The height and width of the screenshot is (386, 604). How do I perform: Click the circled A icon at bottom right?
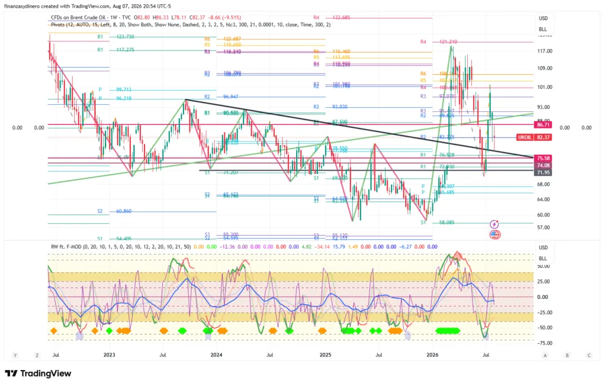coord(545,355)
